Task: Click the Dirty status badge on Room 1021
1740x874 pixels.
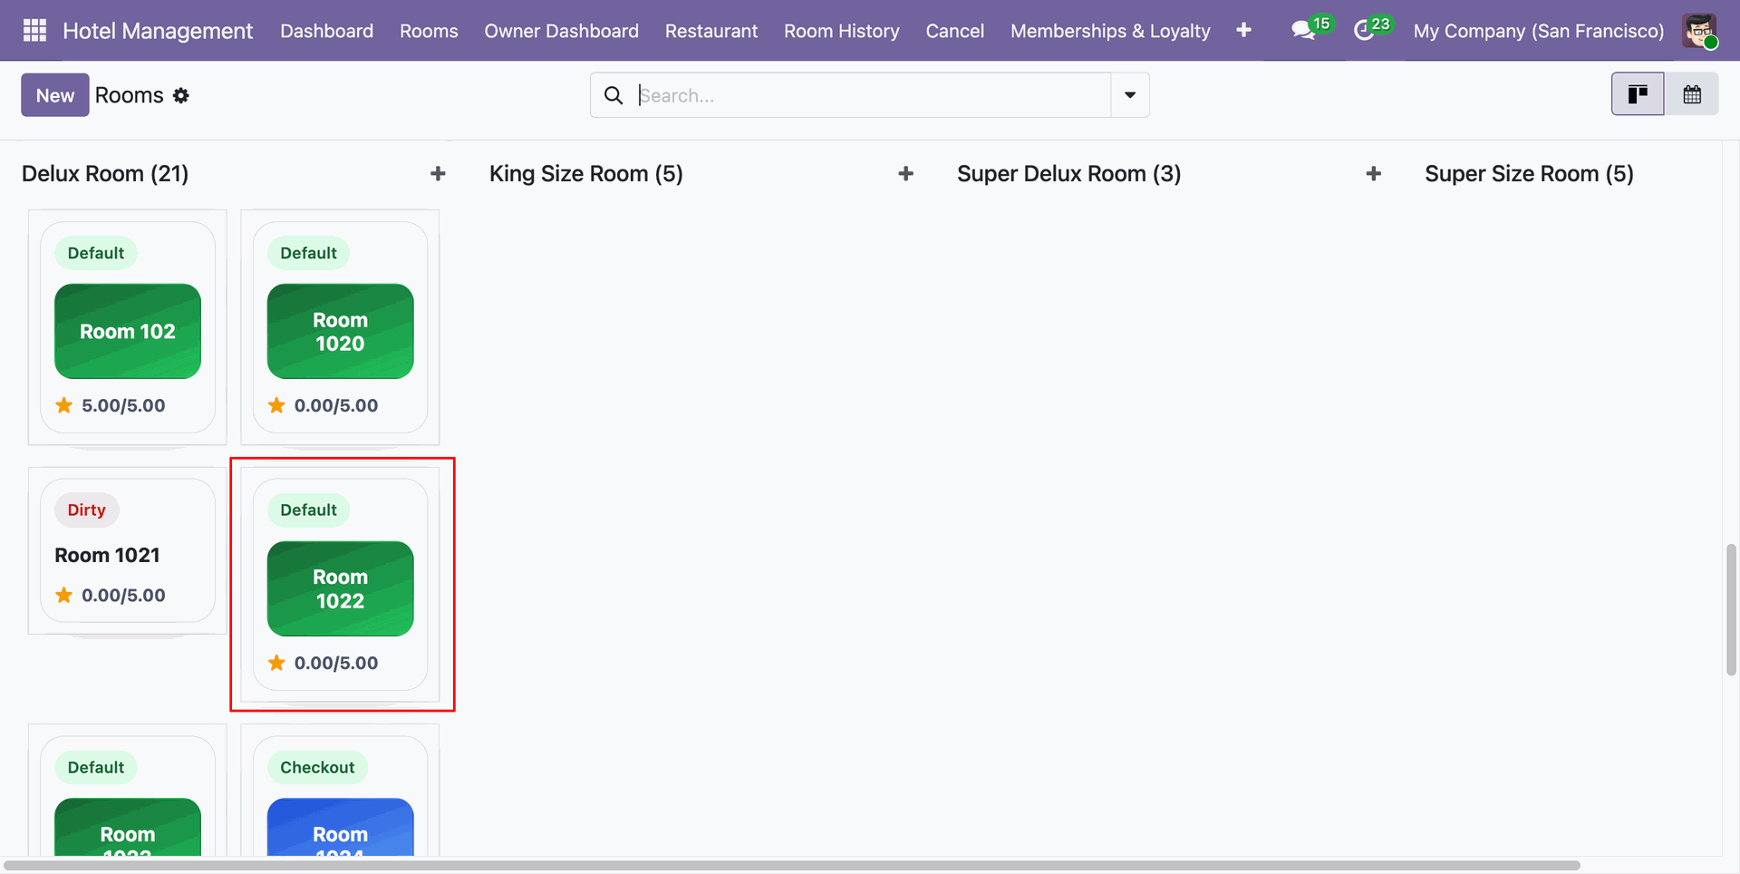Action: (x=87, y=510)
